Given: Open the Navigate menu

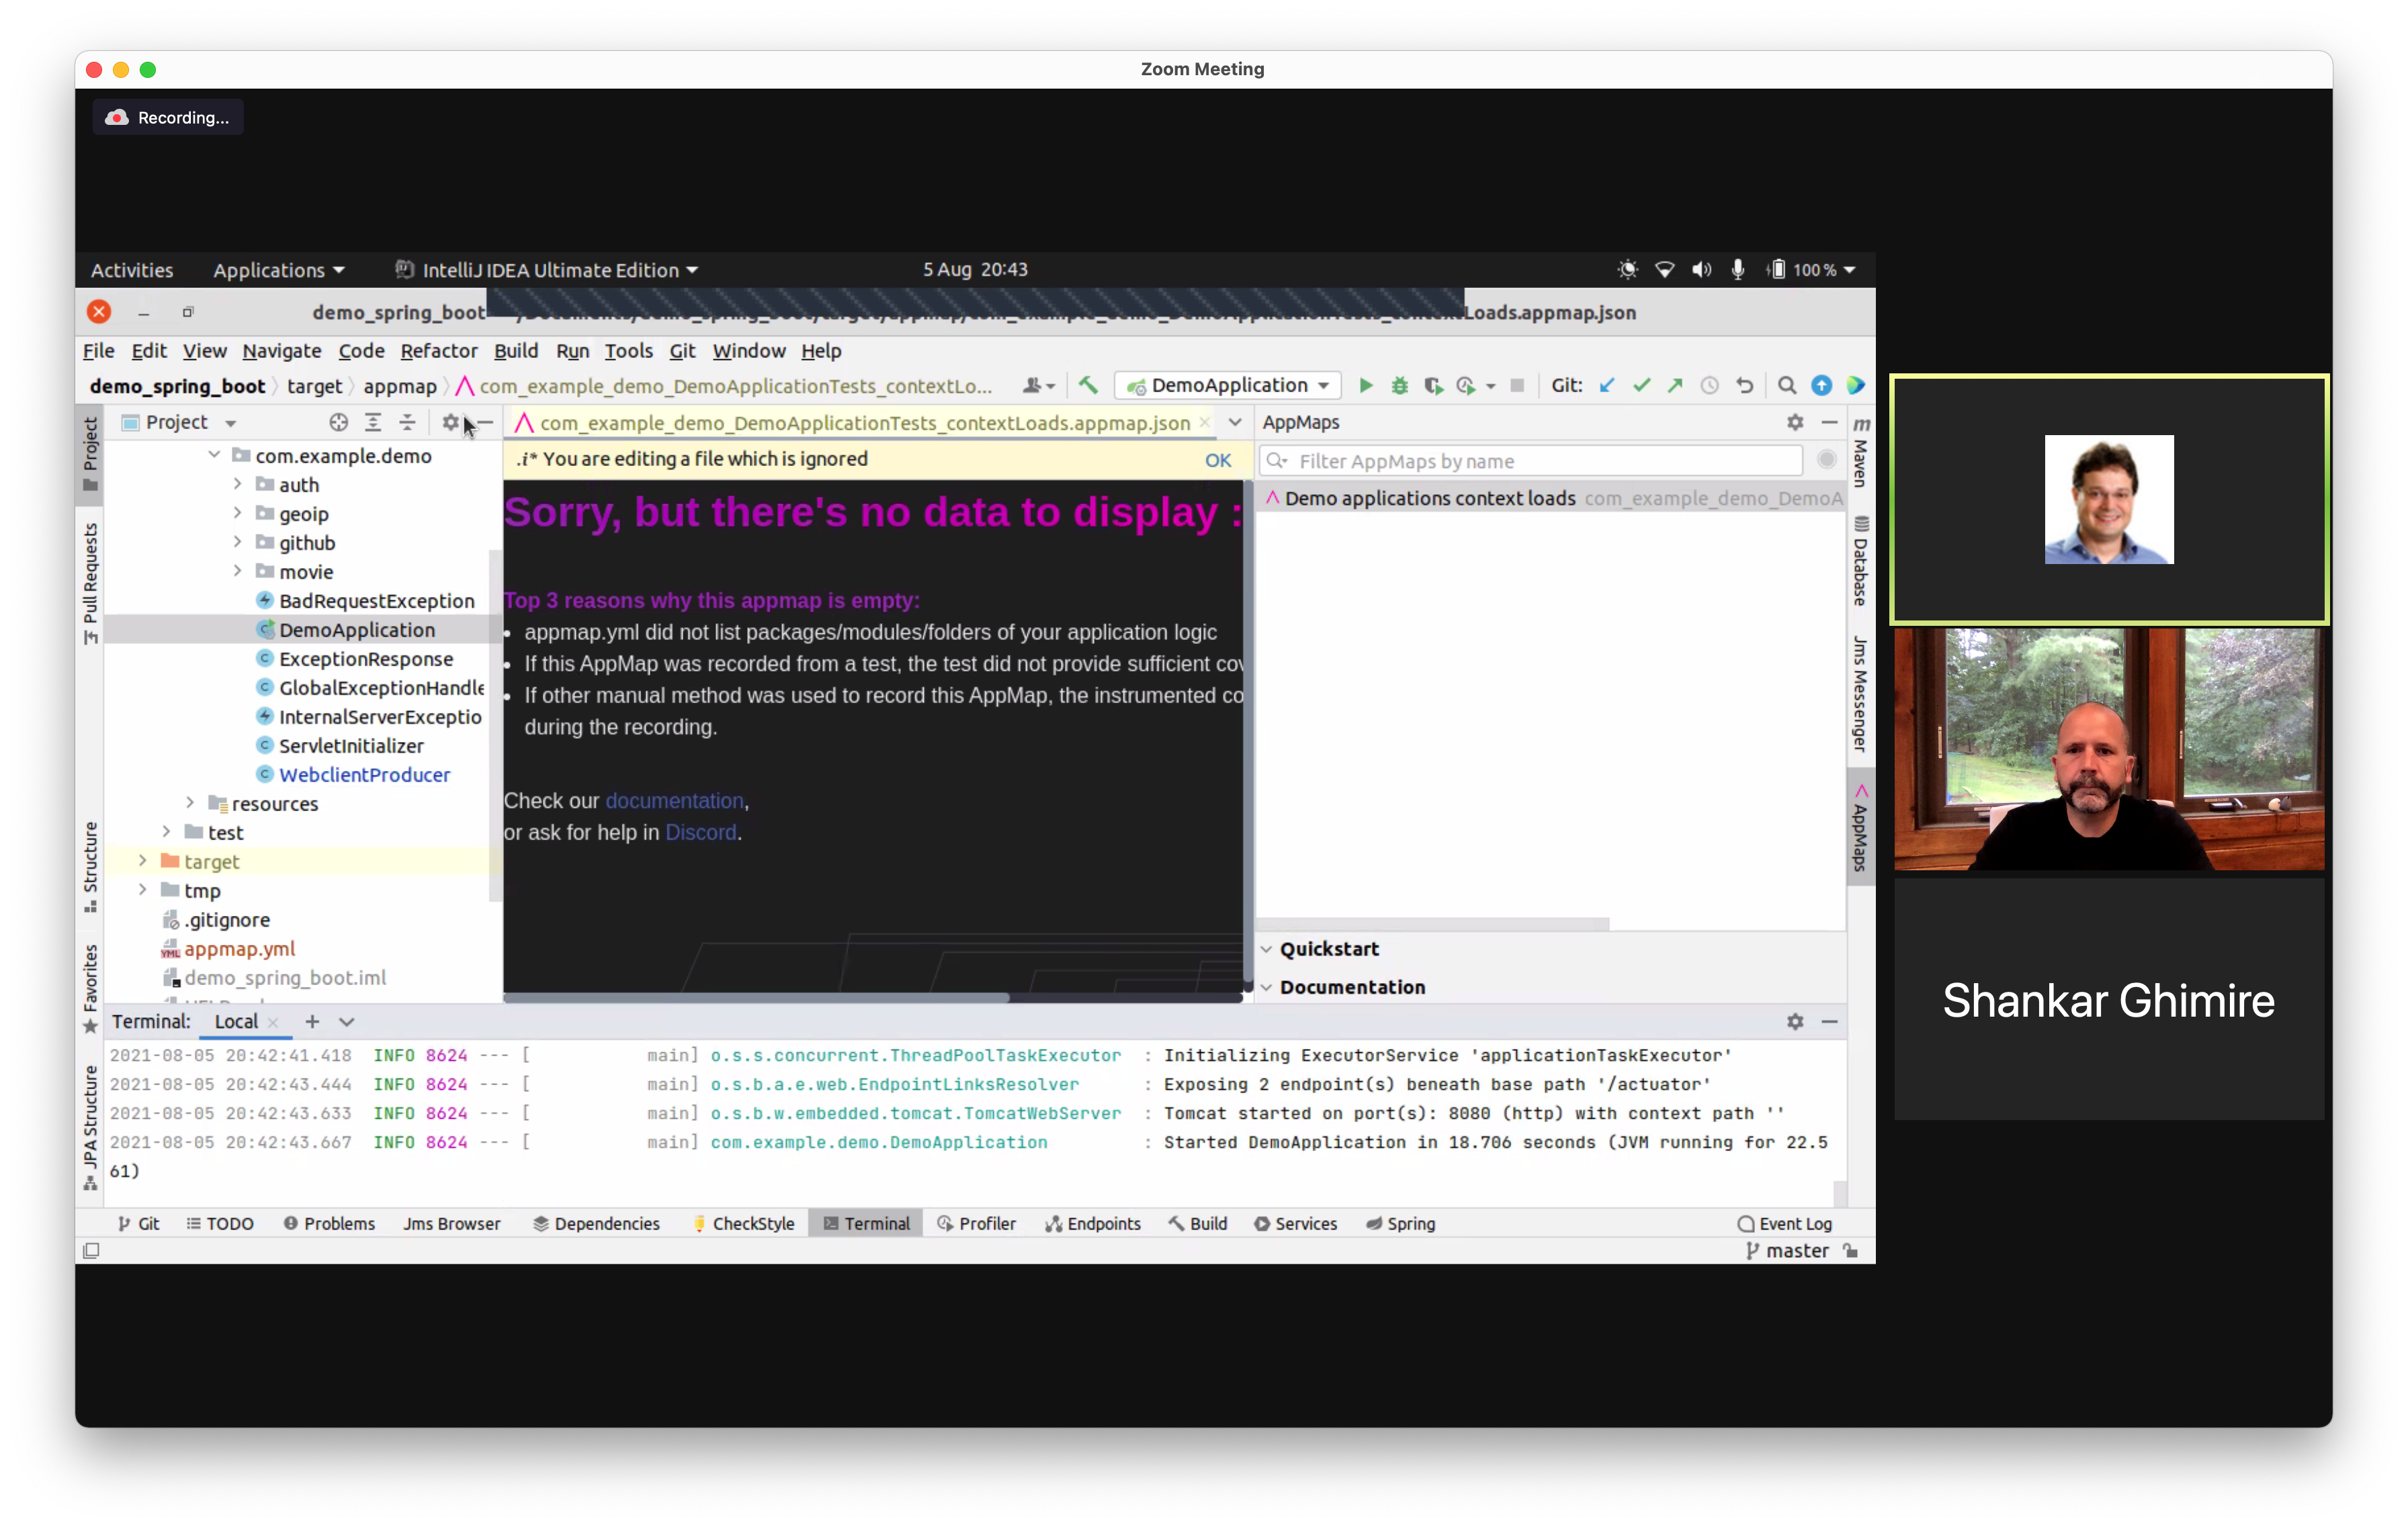Looking at the screenshot, I should point(282,351).
